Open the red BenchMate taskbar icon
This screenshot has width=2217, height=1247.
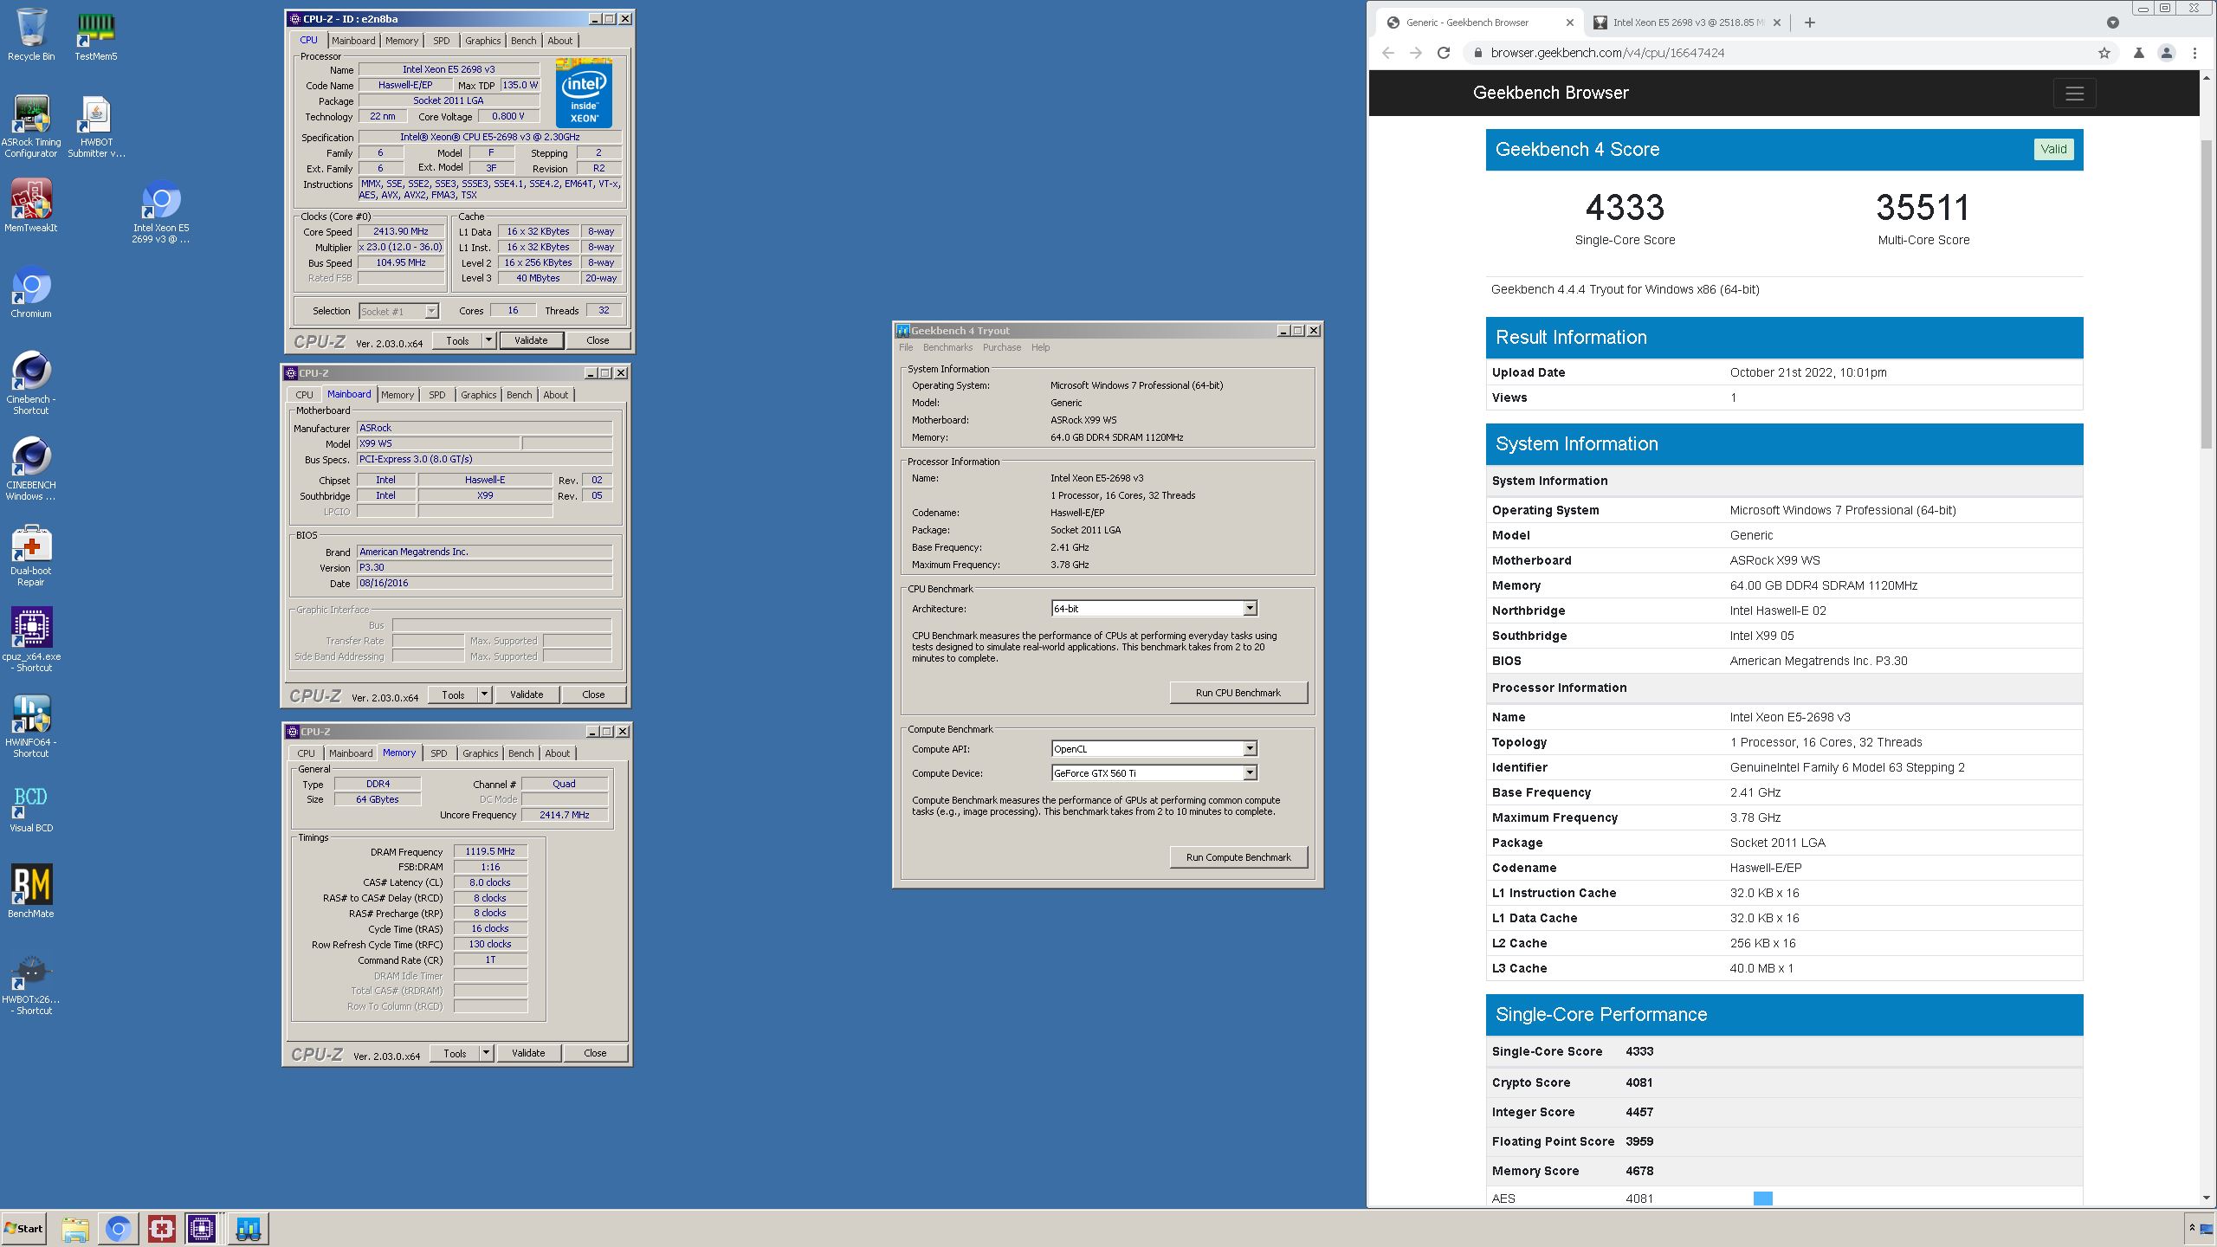[x=162, y=1228]
